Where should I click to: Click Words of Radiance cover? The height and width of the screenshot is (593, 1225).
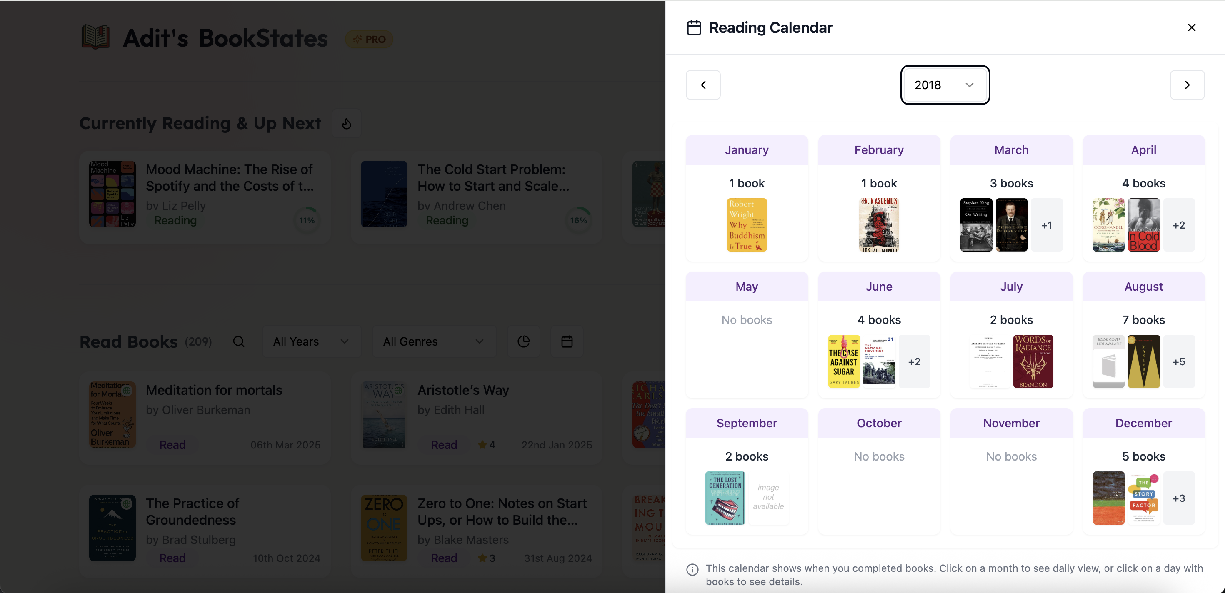pos(1033,361)
